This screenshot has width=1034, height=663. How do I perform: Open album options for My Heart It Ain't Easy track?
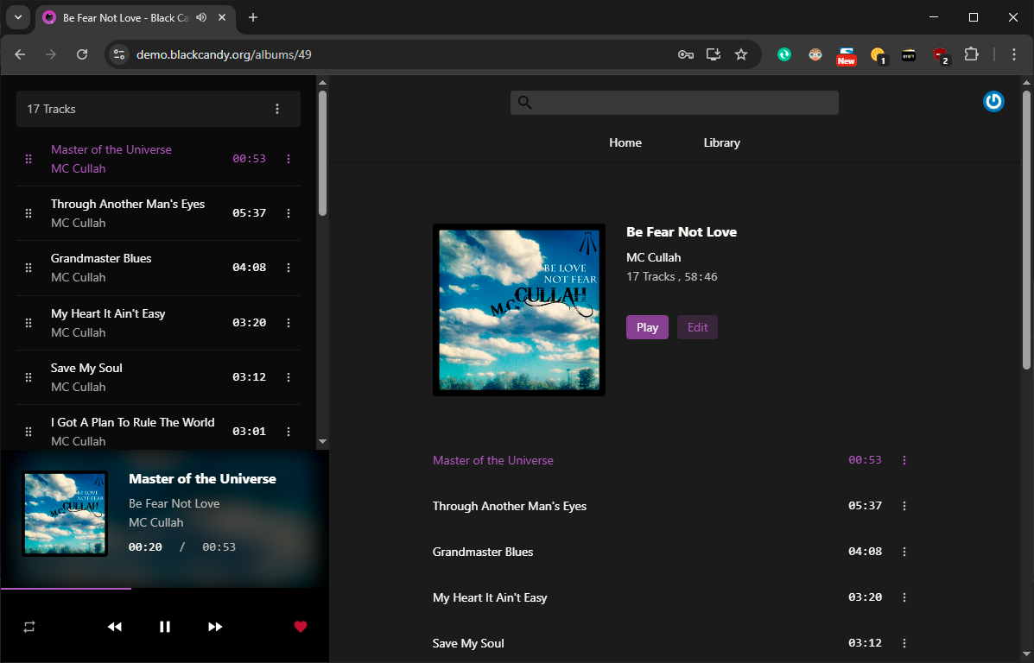[904, 597]
